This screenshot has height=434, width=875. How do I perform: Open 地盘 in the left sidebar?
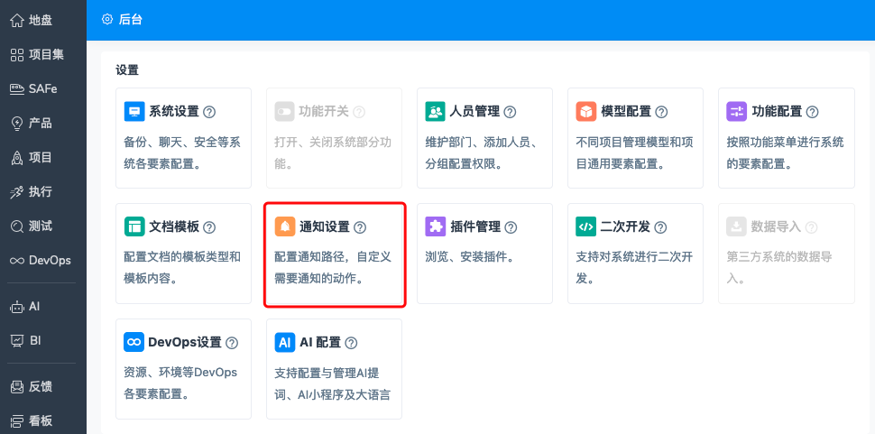(42, 20)
